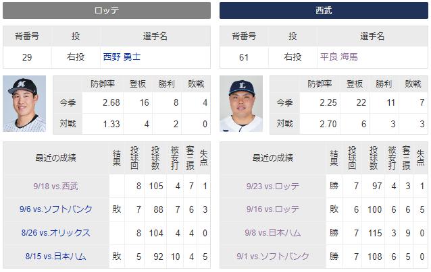This screenshot has width=431, height=272.
Task: Click the Lotte pitcher's number 29 cell
Action: coord(27,57)
